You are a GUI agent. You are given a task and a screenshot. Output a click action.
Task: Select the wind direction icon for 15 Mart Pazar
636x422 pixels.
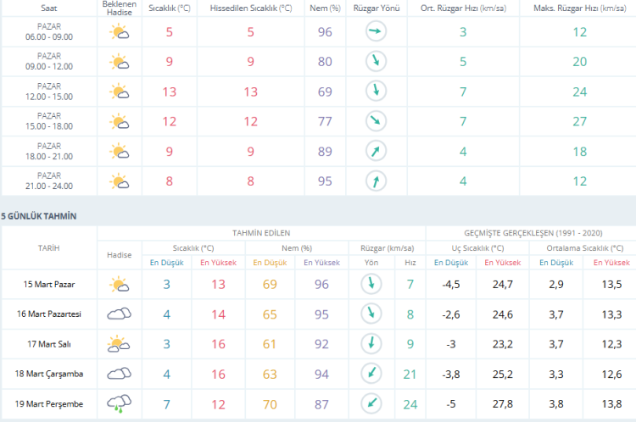pos(369,284)
